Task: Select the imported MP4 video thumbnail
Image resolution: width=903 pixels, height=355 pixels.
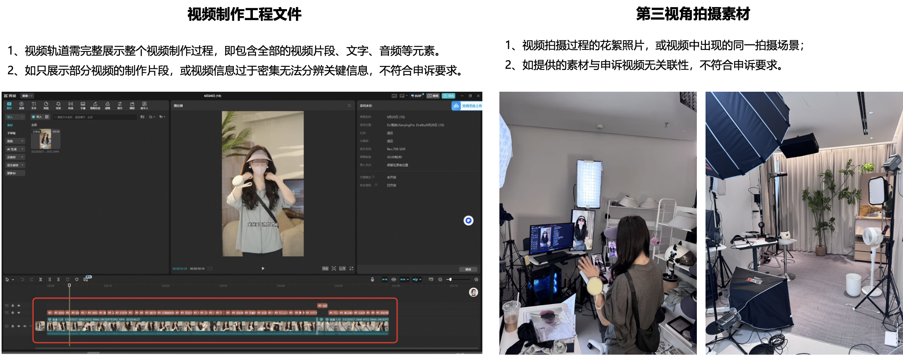Action: point(46,139)
